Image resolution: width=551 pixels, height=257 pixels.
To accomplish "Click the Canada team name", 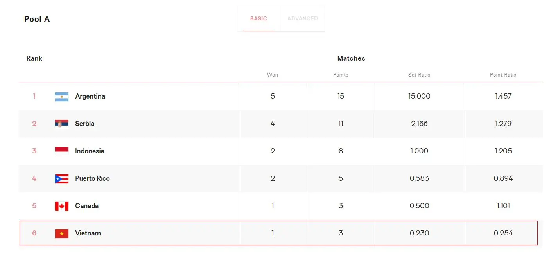I will [87, 206].
